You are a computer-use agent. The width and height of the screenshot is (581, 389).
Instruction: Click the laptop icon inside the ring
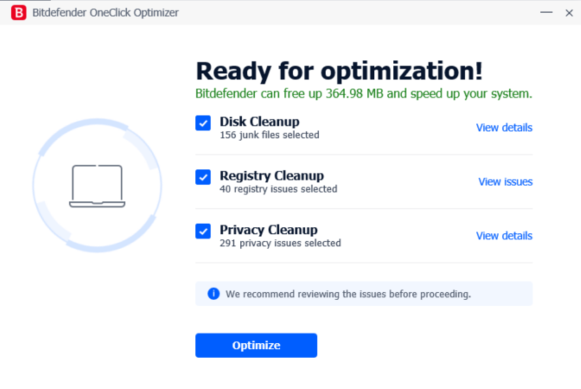tap(97, 186)
